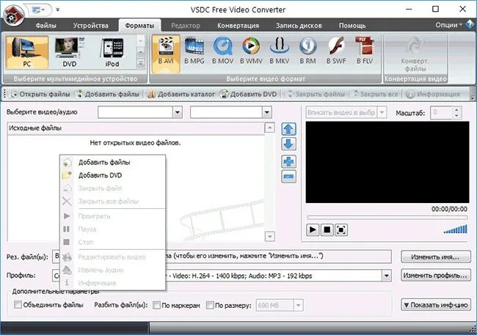The width and height of the screenshot is (477, 335).
Task: Choose the В AVI video format
Action: [x=166, y=54]
